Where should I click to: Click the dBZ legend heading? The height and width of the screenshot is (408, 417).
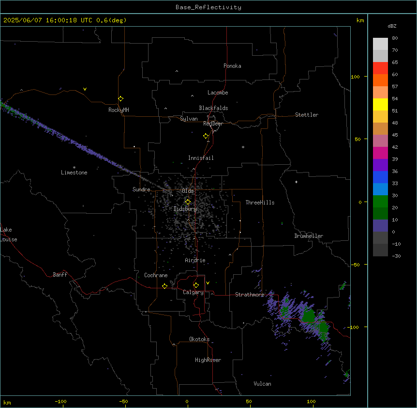pyautogui.click(x=392, y=26)
